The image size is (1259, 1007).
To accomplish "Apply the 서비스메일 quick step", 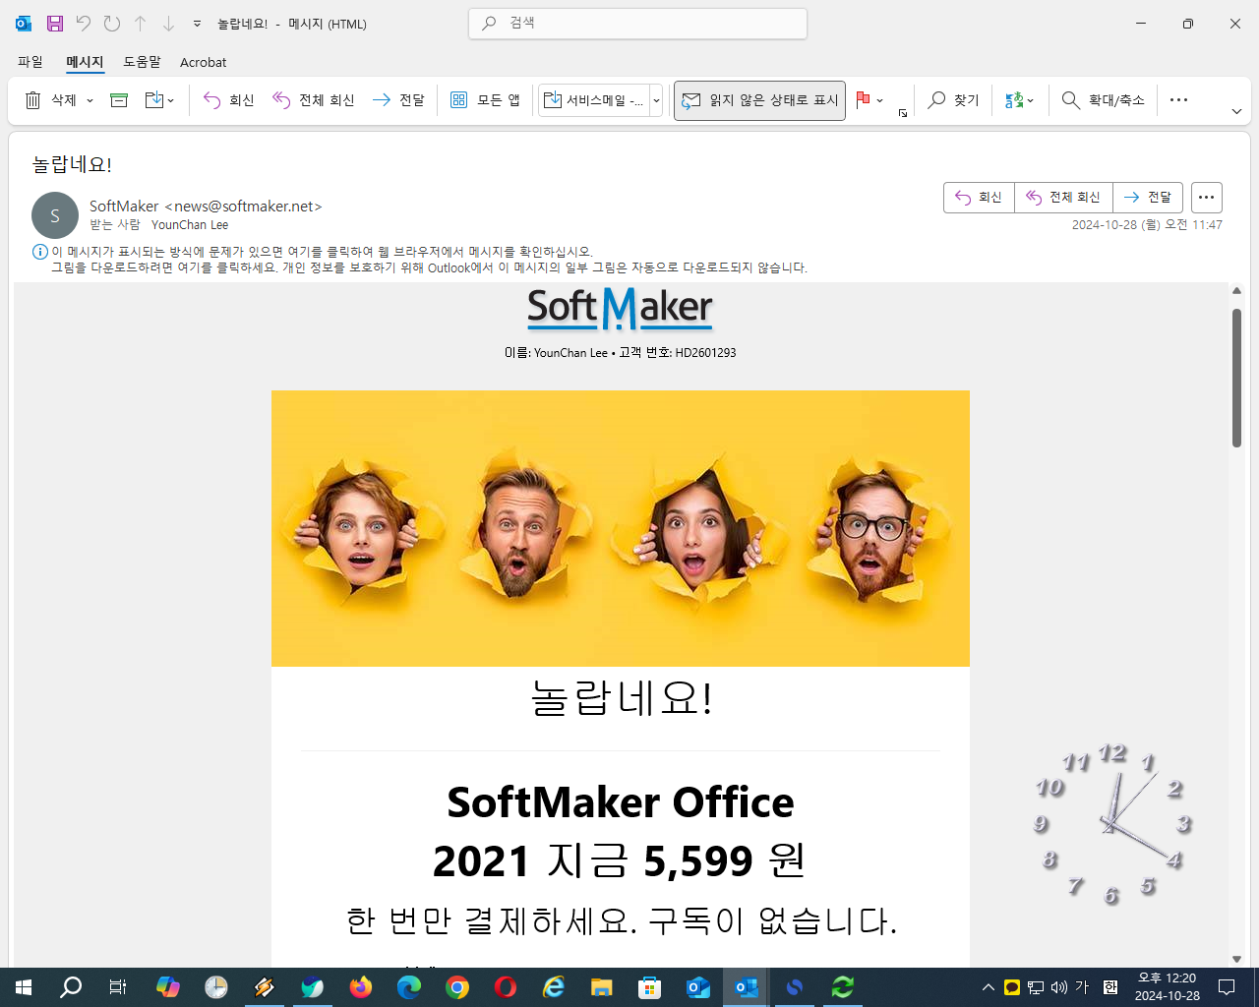I will 594,100.
